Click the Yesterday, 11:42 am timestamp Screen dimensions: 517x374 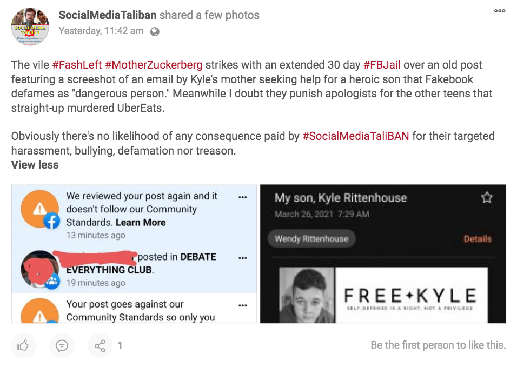[101, 31]
